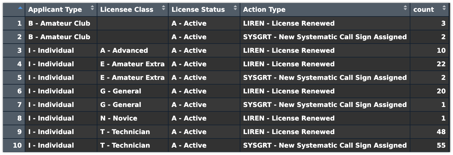Click the "Licensee Class" column header label

coord(126,9)
